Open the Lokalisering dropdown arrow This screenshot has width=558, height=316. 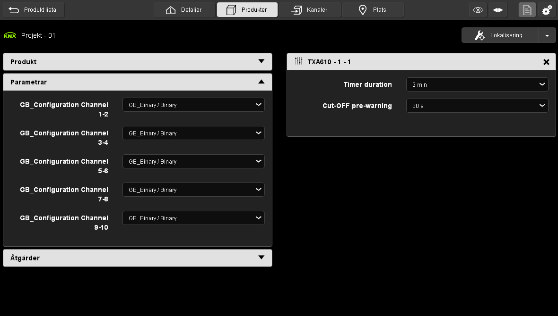click(547, 35)
